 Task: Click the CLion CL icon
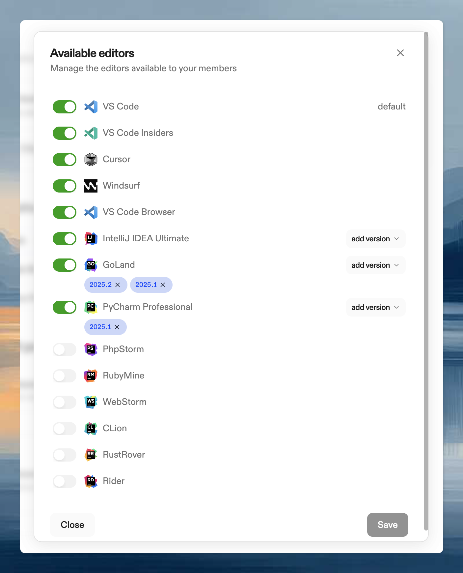point(91,429)
